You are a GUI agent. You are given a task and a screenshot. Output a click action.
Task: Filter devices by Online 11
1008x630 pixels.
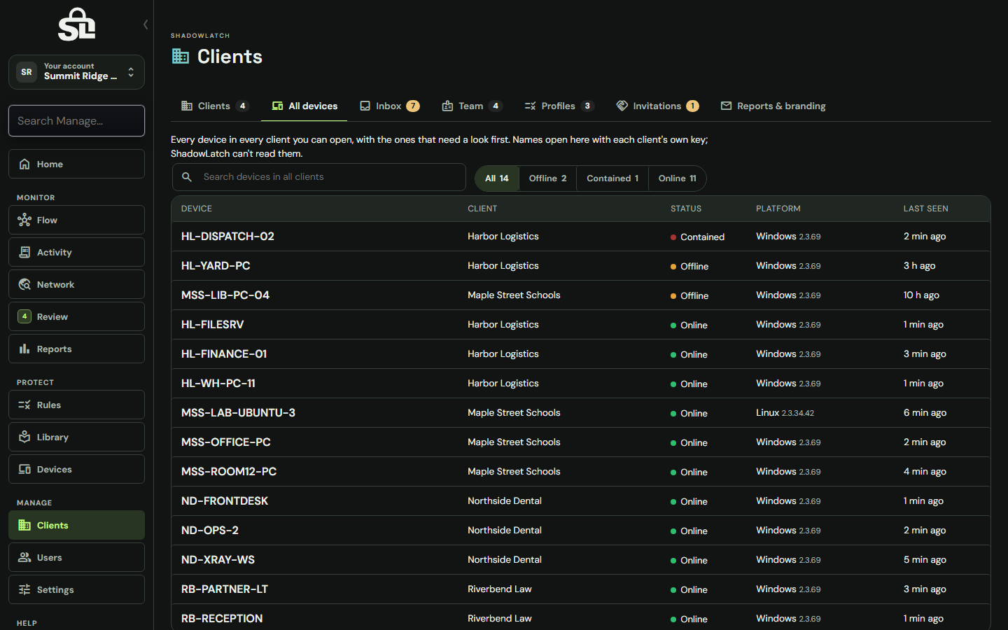click(x=678, y=178)
